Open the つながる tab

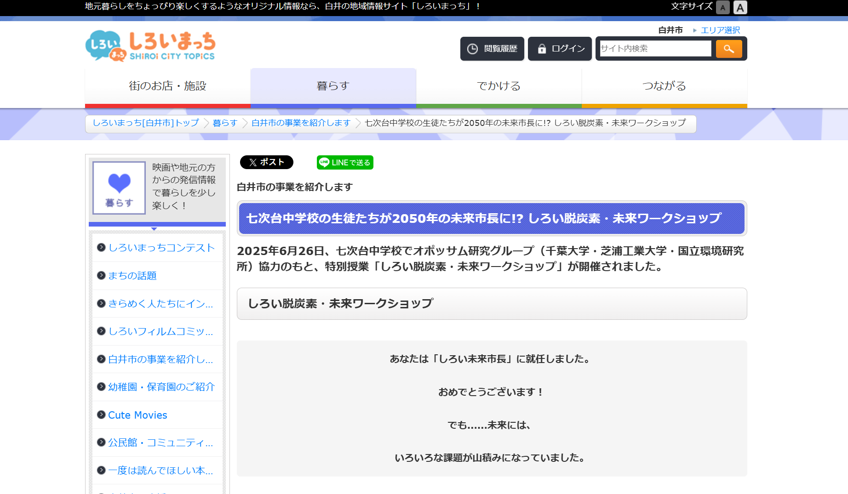point(664,86)
